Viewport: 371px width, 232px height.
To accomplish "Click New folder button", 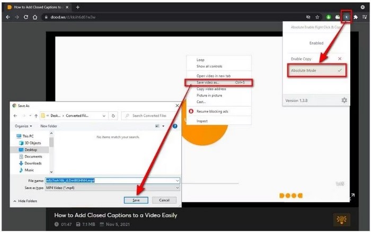I will point(49,126).
